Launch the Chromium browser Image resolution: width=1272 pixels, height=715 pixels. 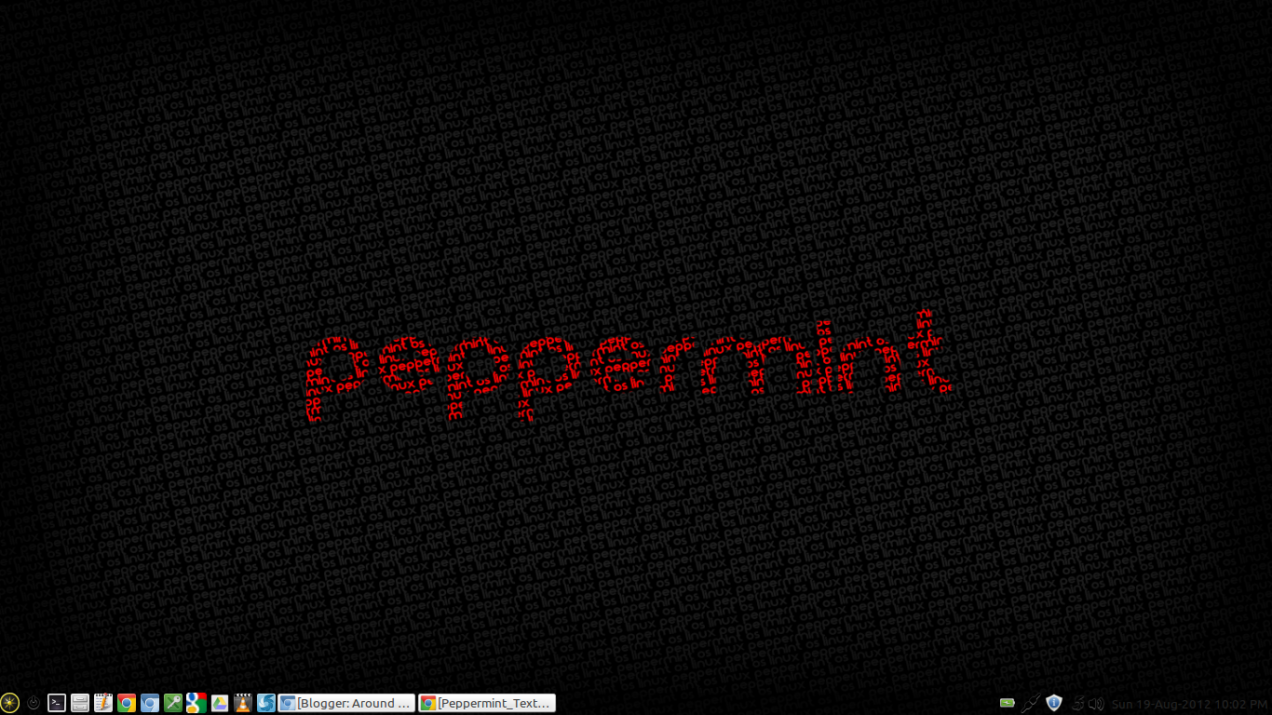tap(151, 703)
